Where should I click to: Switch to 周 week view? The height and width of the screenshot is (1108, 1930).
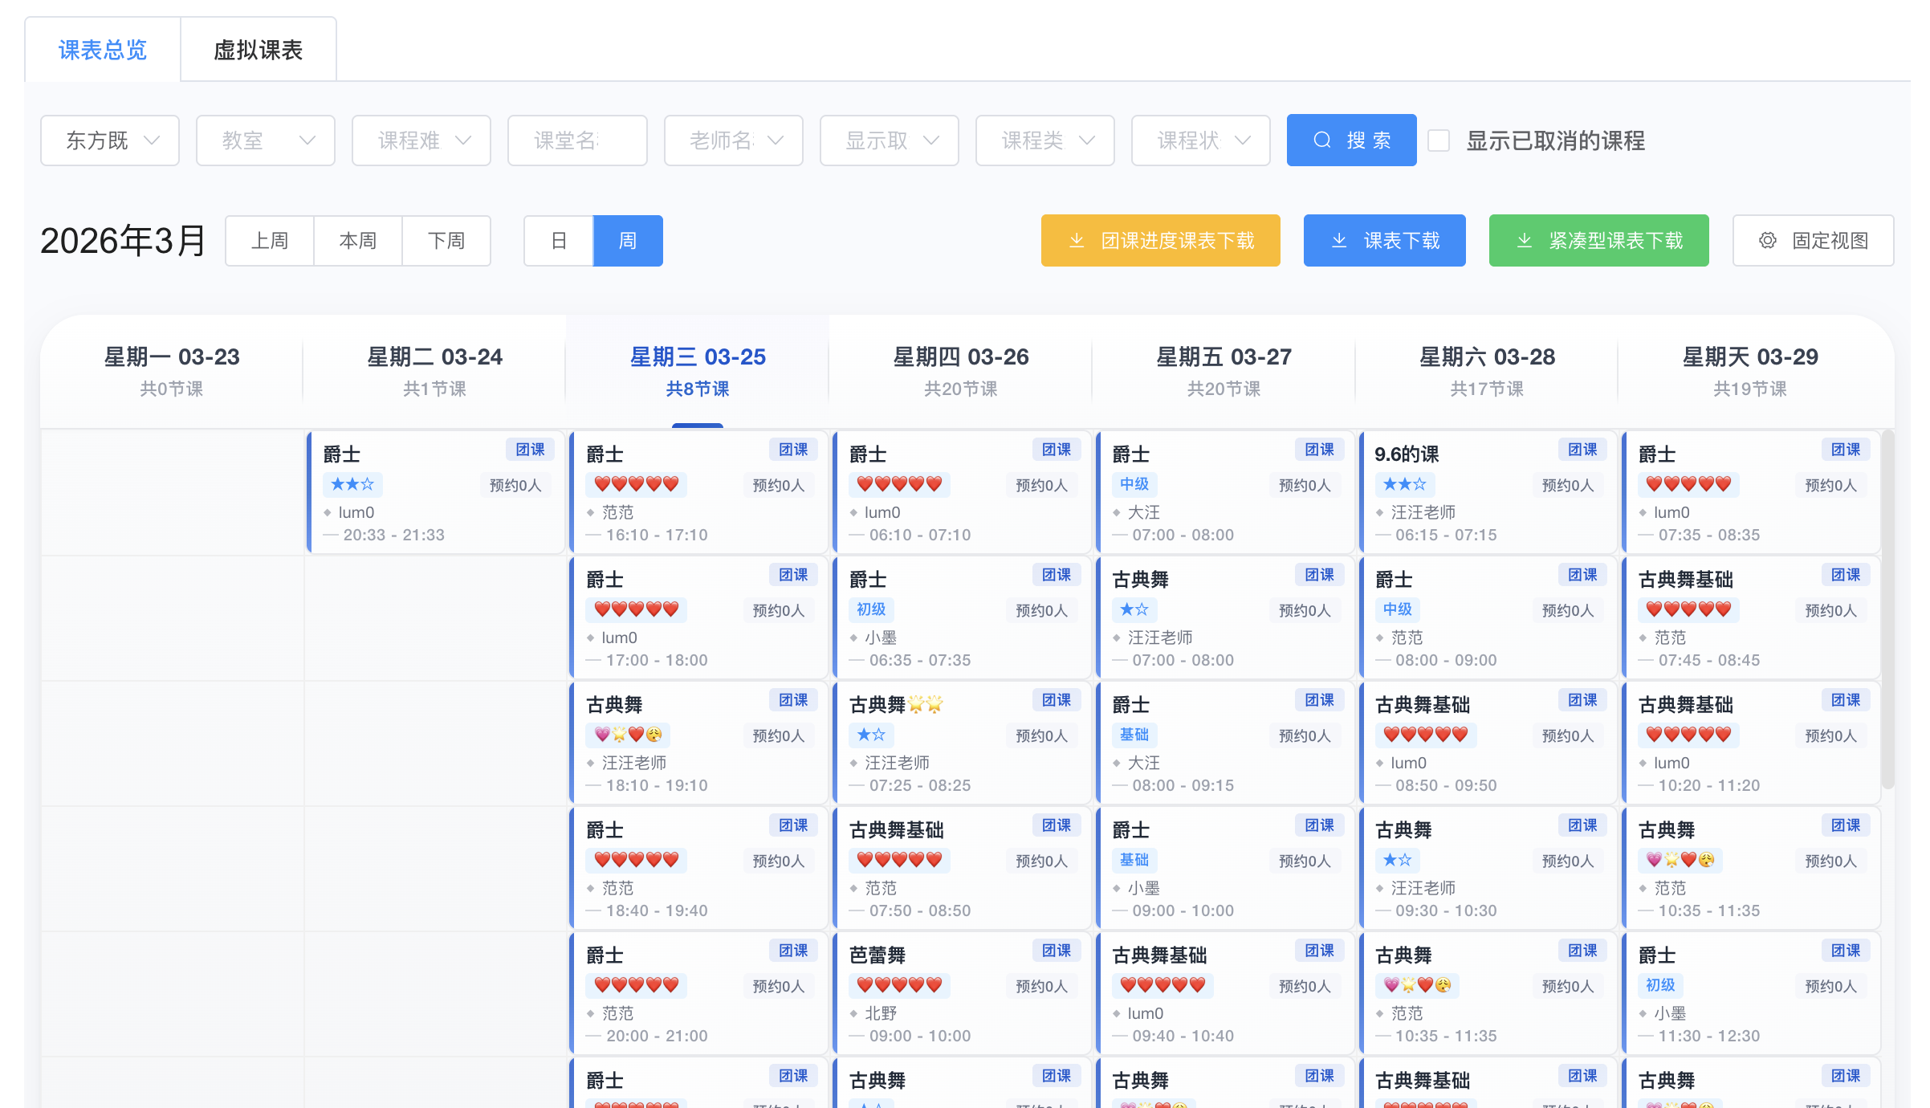[x=628, y=241]
